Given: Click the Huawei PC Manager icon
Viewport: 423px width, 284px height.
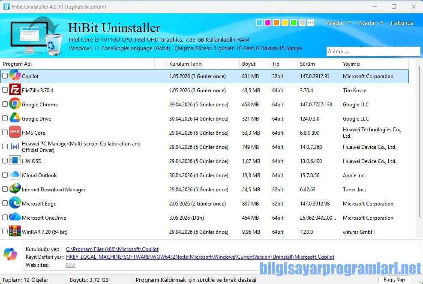Looking at the screenshot, I should pyautogui.click(x=15, y=146).
